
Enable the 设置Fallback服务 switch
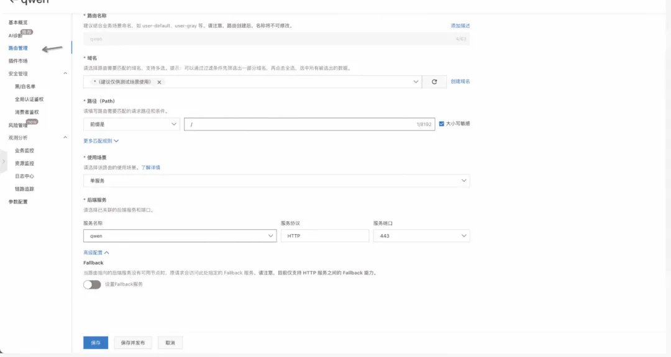click(x=92, y=285)
